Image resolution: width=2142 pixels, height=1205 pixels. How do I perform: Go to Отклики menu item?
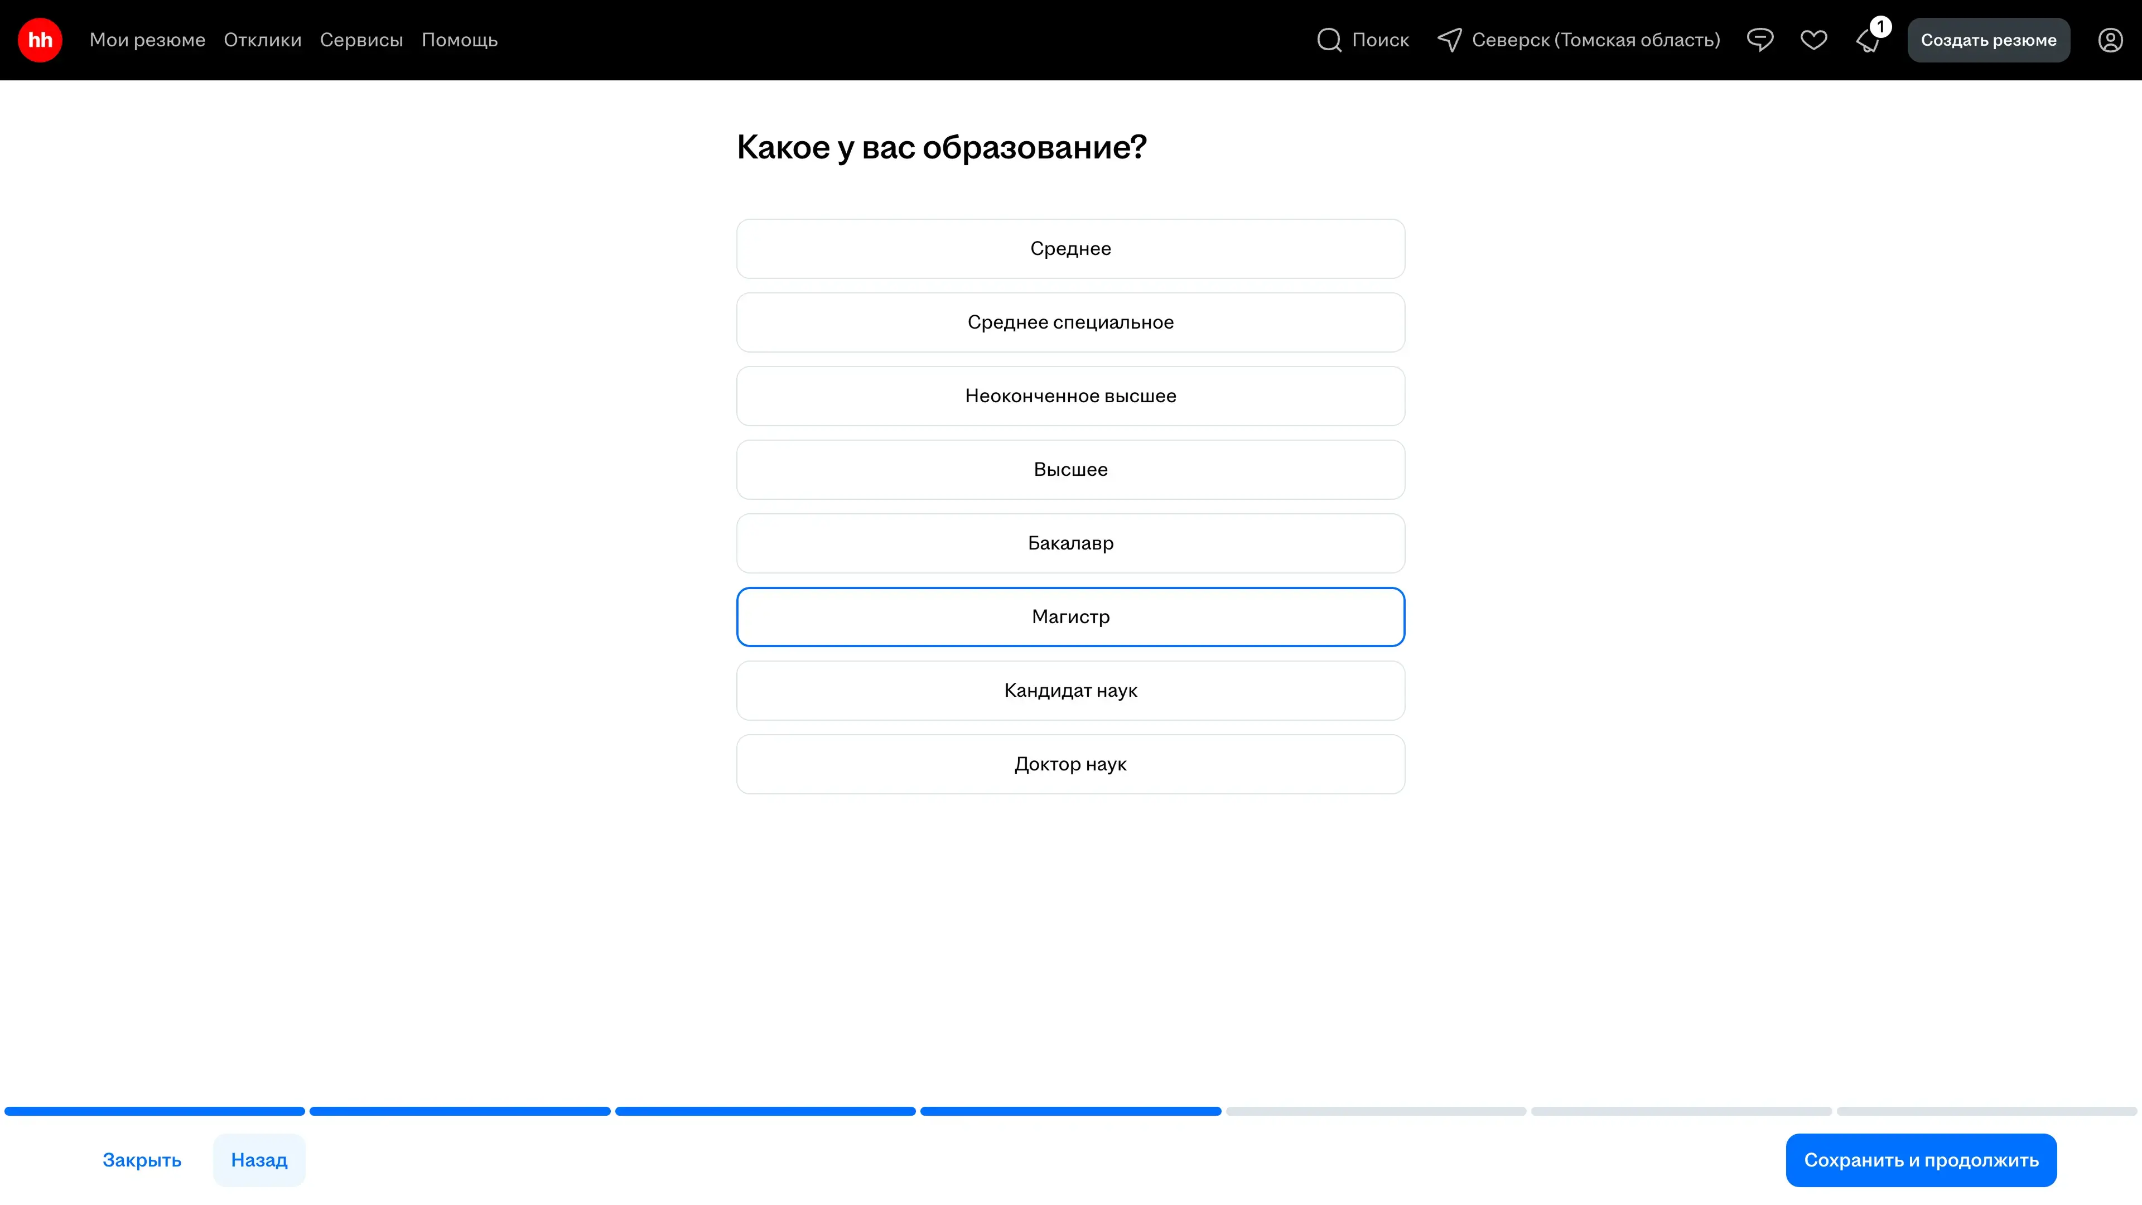click(x=262, y=40)
